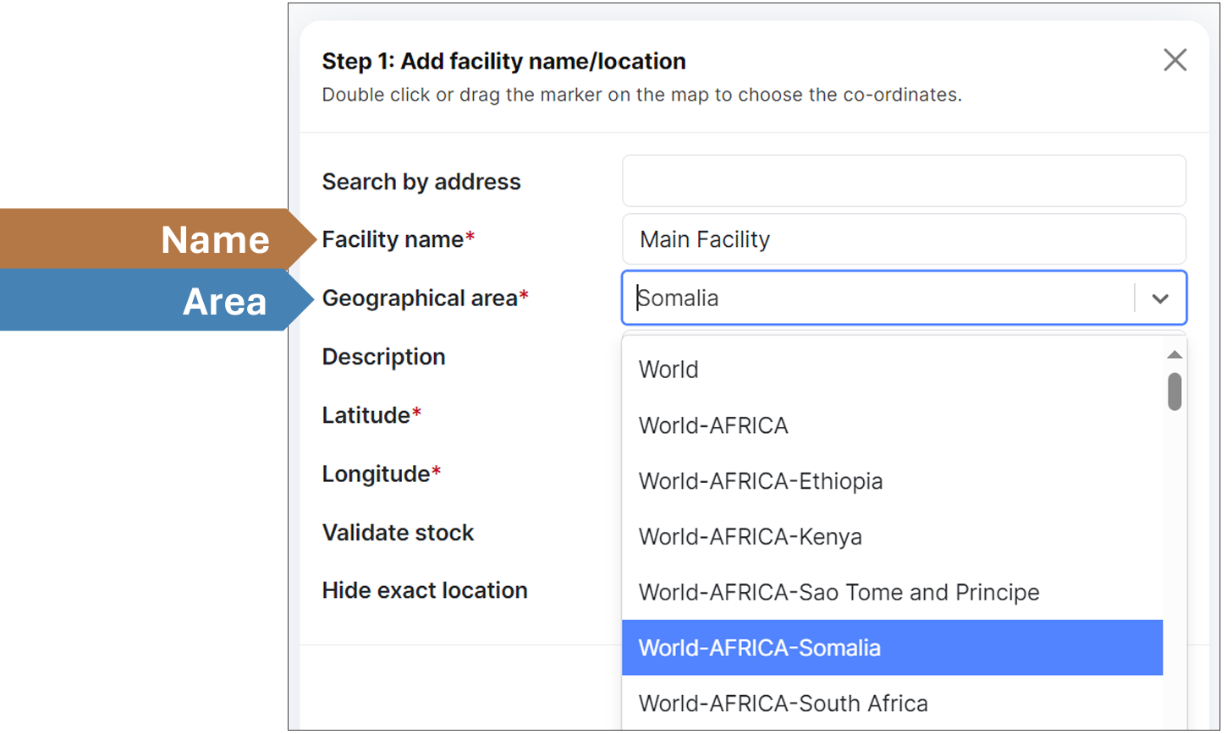Select World-AFRICA-Sao Tome and Principe
This screenshot has width=1232, height=734.
(839, 593)
